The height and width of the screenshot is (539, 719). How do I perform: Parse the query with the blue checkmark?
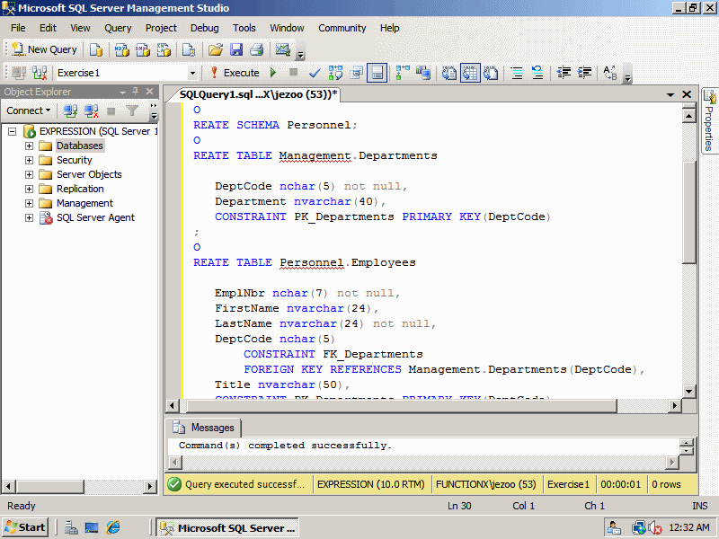tap(315, 73)
